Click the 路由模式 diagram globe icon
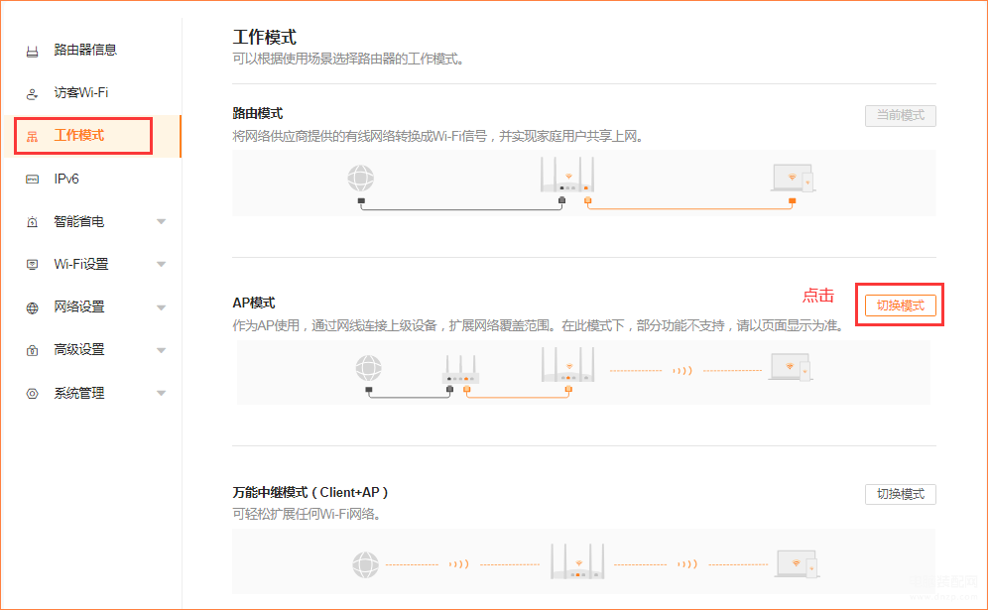 click(361, 179)
